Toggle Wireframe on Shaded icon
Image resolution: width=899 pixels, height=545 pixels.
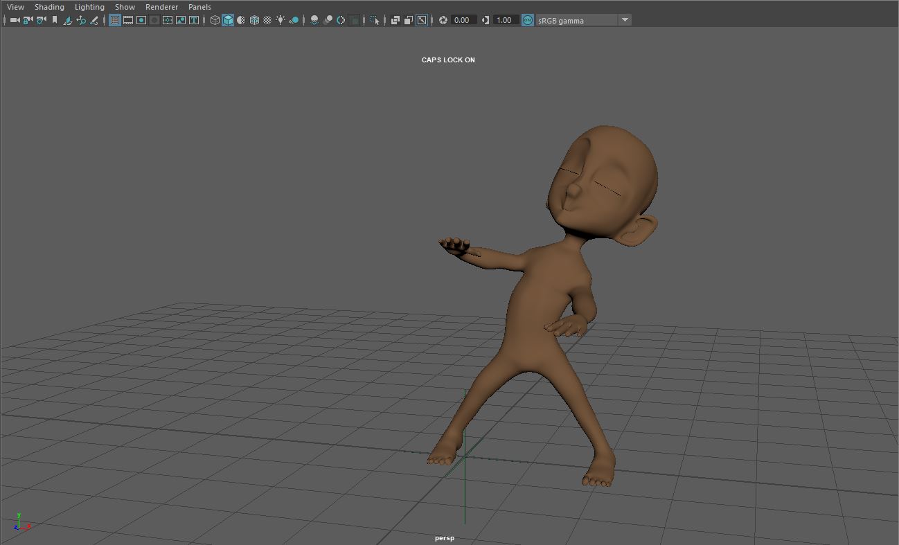(254, 20)
